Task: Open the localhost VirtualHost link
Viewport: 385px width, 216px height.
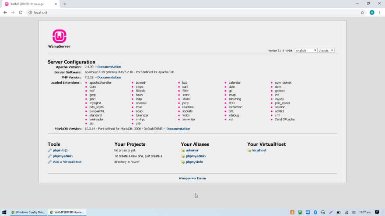Action: coord(259,151)
